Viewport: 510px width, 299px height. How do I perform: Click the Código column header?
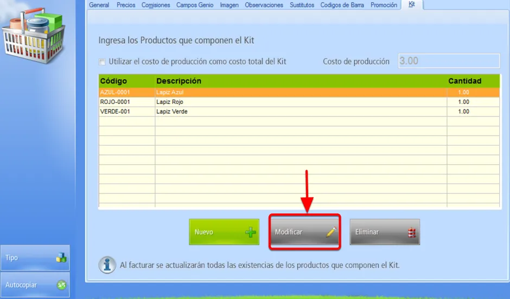(x=127, y=81)
